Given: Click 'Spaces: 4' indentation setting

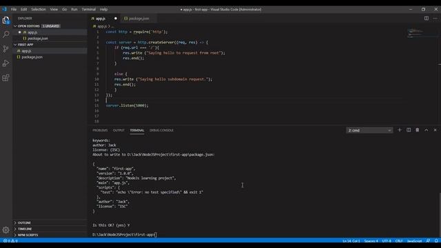Looking at the screenshot, I should (371, 241).
